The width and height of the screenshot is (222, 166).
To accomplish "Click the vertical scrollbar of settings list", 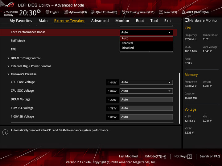I will [x=180, y=98].
